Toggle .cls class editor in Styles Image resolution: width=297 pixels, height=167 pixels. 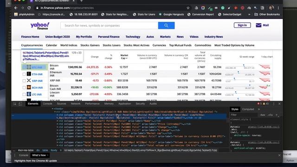[x=270, y=115]
